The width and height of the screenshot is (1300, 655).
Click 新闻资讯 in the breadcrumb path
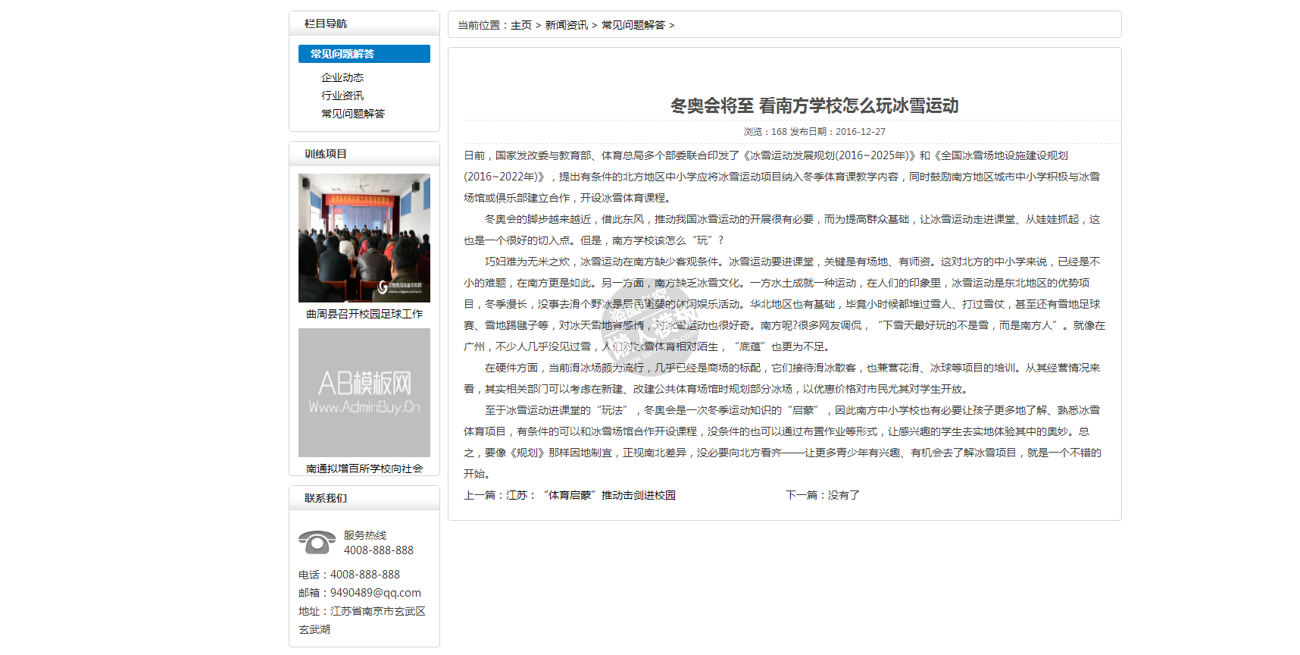566,25
